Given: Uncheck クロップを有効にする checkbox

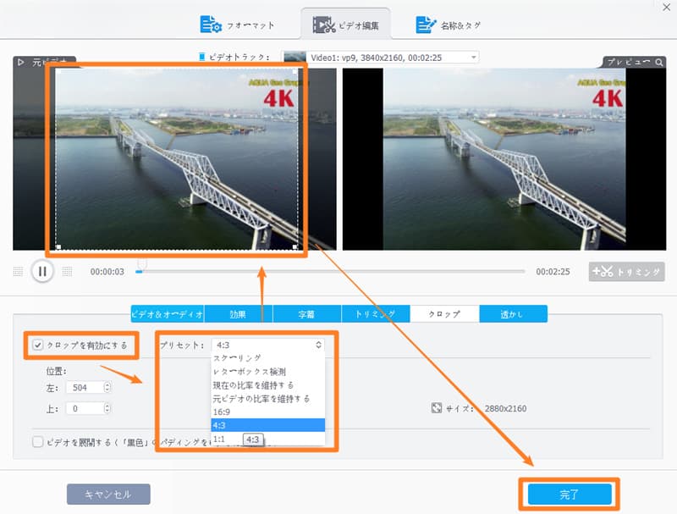Looking at the screenshot, I should coord(37,345).
